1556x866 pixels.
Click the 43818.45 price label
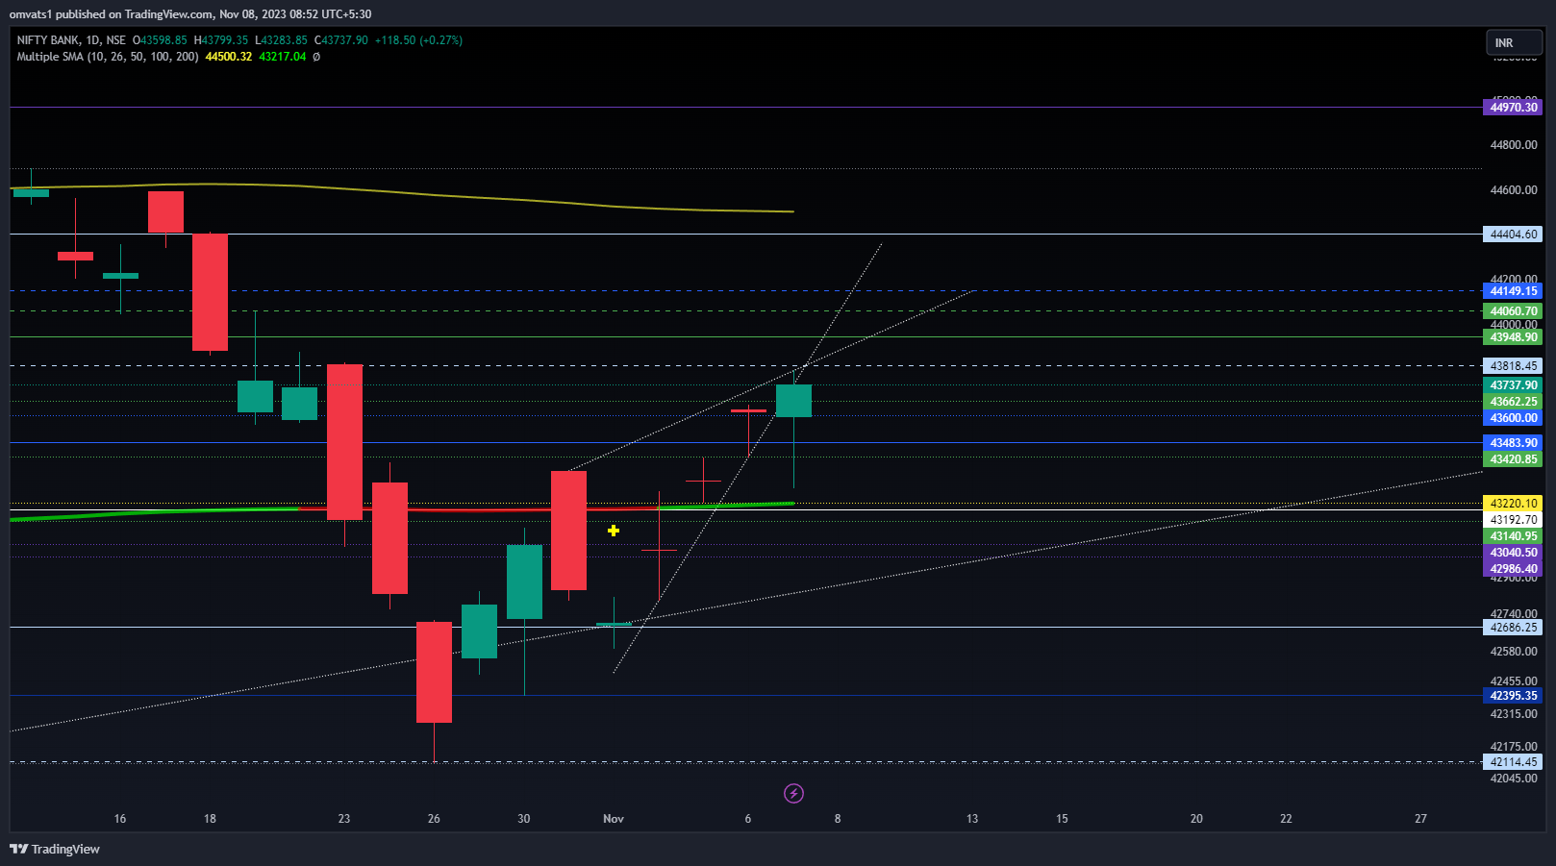tap(1514, 366)
